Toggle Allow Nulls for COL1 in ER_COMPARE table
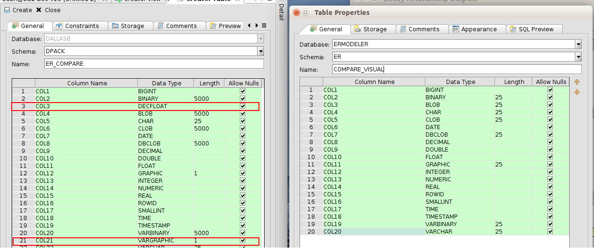Image resolution: width=594 pixels, height=249 pixels. point(242,91)
